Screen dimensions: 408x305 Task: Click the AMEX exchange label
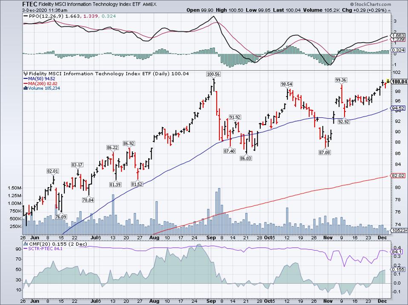click(x=149, y=4)
